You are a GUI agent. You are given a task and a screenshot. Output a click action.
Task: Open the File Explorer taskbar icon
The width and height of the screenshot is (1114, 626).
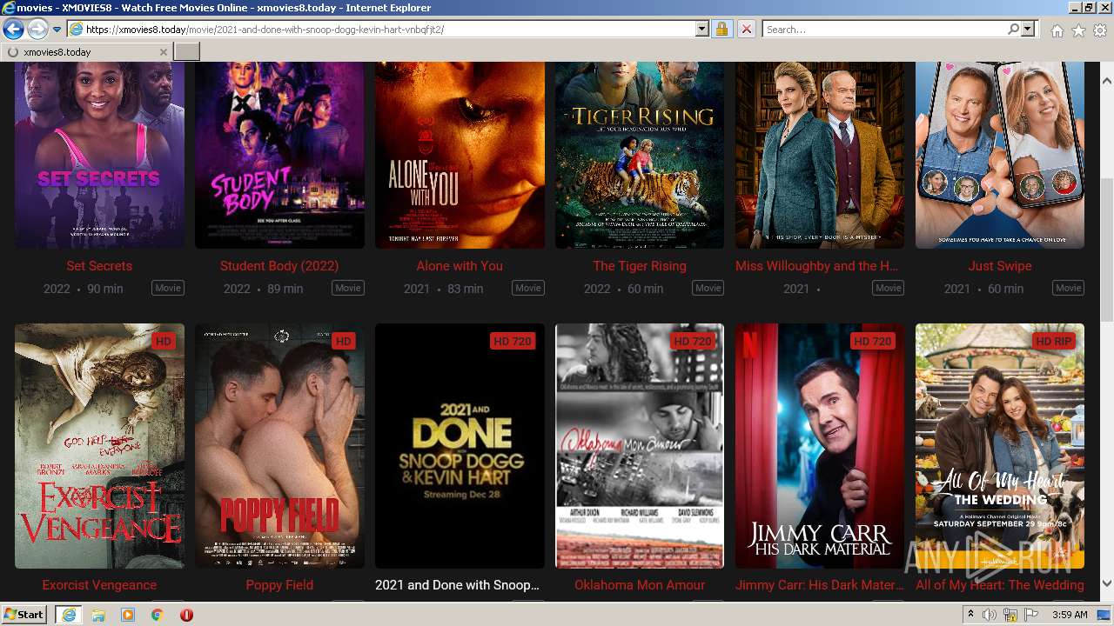pos(98,615)
